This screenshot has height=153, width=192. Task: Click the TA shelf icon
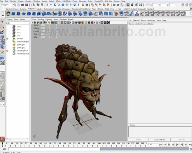[121, 13]
